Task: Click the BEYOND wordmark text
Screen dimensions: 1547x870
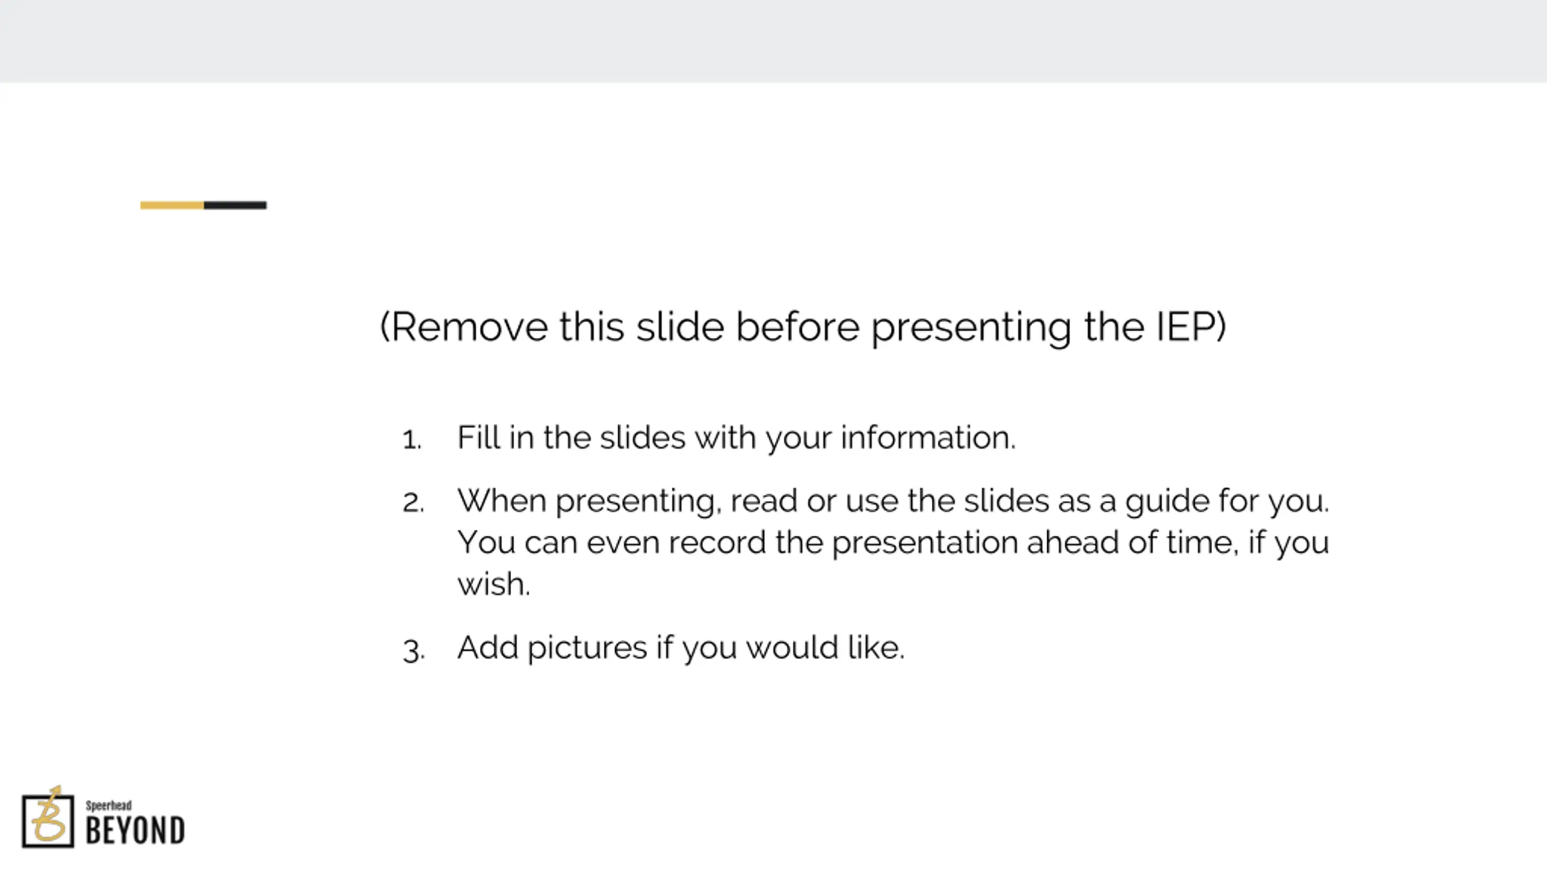Action: click(x=135, y=830)
